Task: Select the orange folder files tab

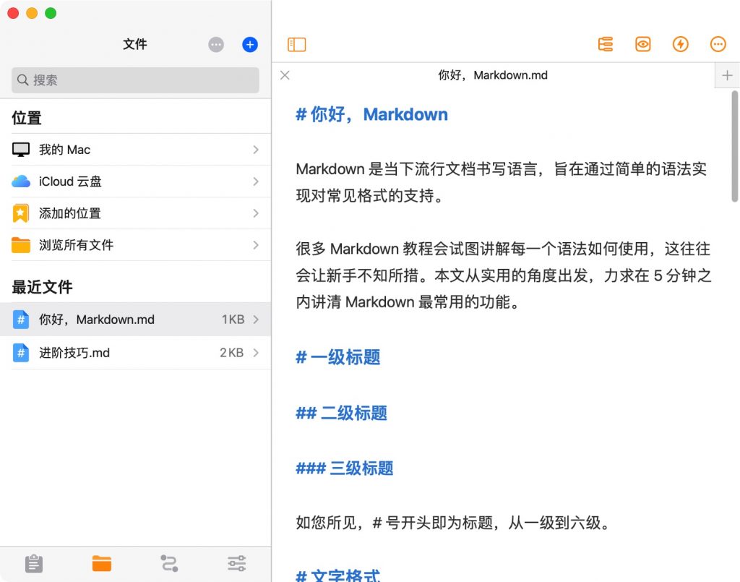Action: (x=101, y=564)
